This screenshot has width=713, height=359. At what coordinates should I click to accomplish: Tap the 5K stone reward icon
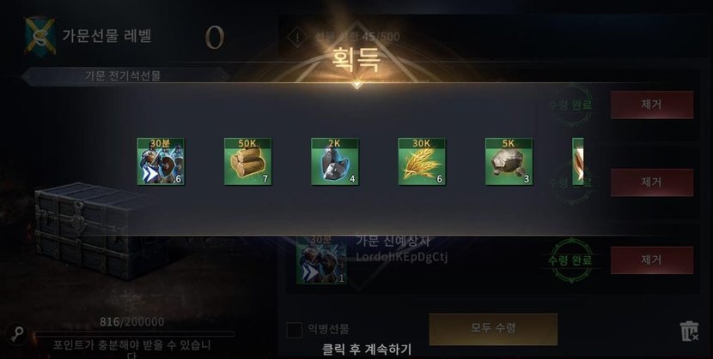[x=509, y=161]
